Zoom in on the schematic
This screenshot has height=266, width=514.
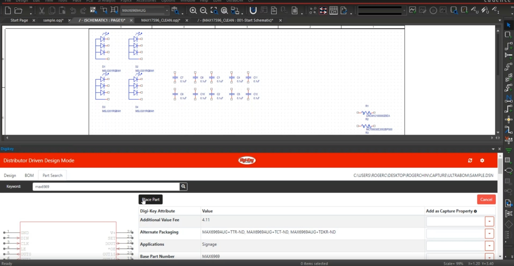click(x=193, y=11)
